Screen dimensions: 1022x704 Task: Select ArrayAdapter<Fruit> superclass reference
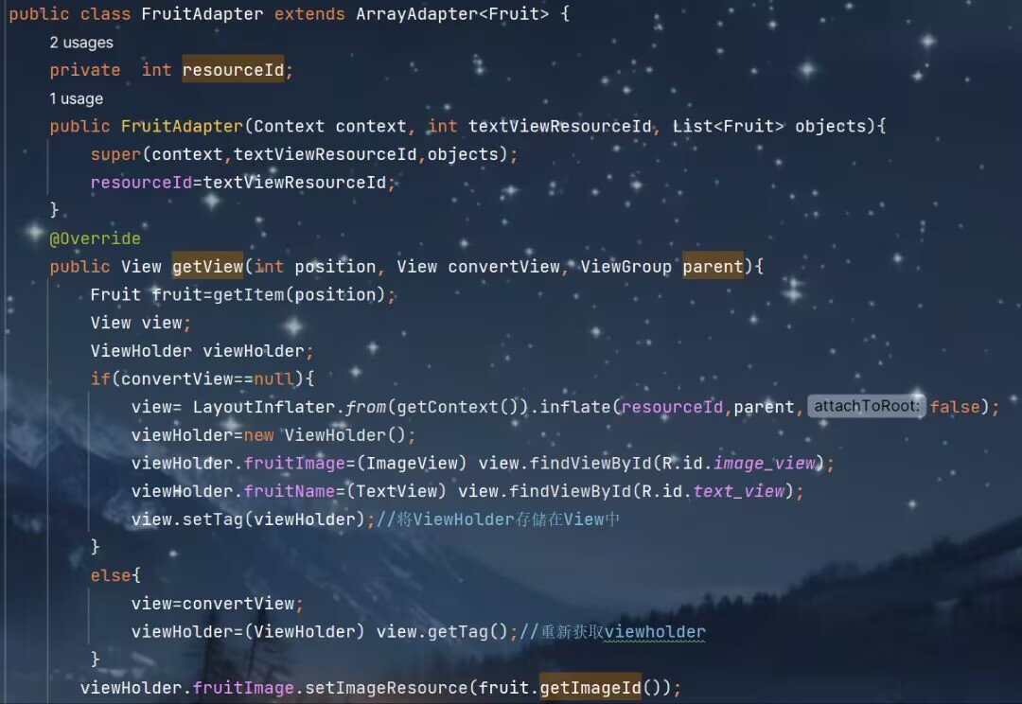coord(452,13)
